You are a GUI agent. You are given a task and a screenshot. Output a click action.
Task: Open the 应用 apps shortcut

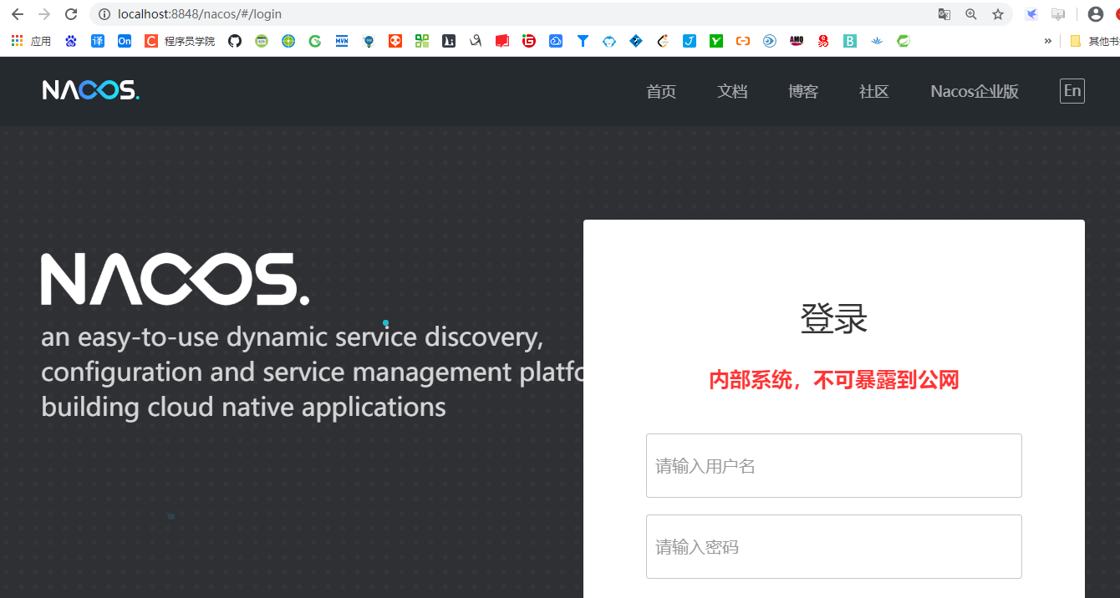[x=31, y=41]
